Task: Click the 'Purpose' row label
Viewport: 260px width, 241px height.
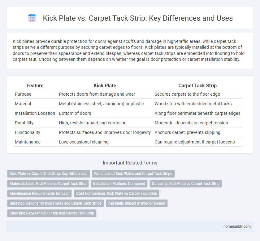Action: pyautogui.click(x=23, y=94)
